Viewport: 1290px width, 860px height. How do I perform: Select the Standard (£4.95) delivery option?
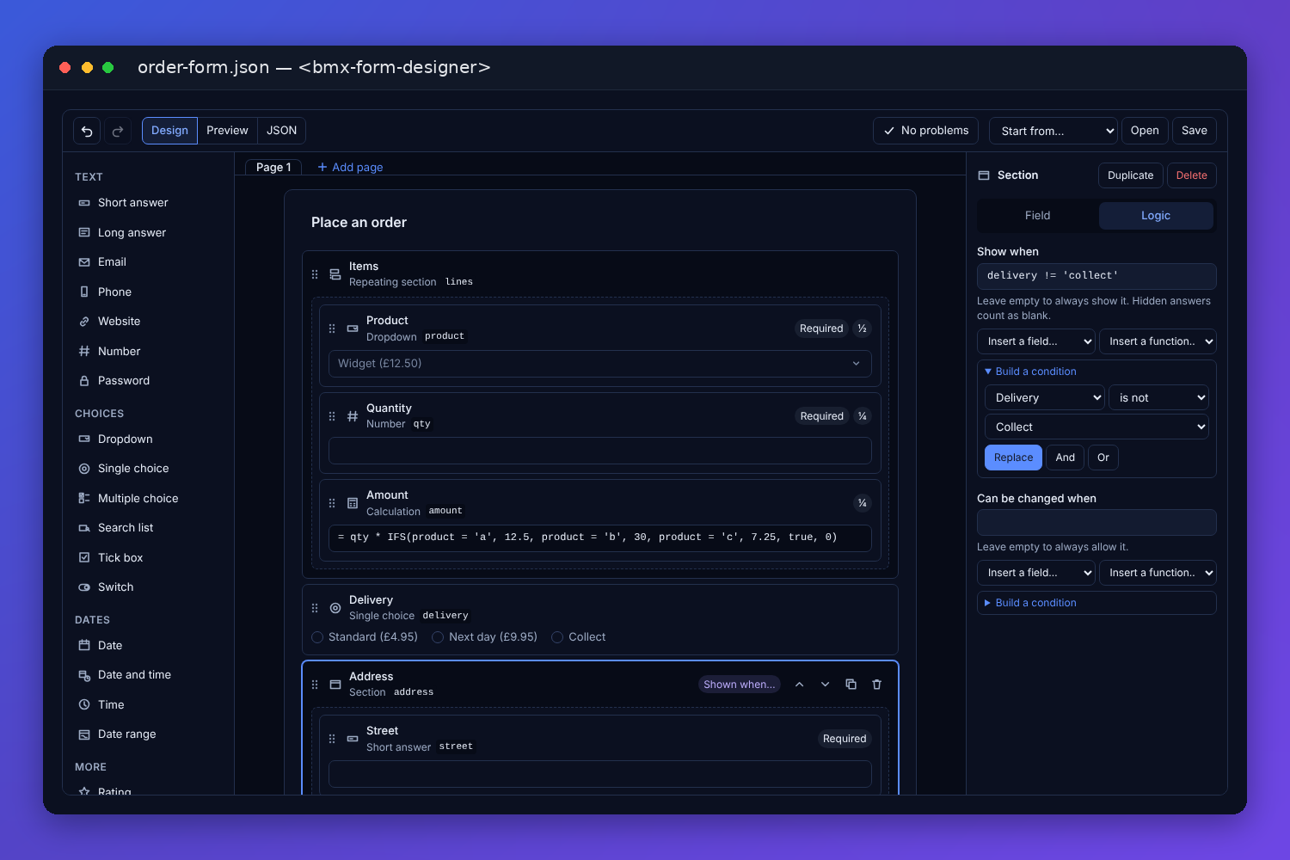pos(365,637)
